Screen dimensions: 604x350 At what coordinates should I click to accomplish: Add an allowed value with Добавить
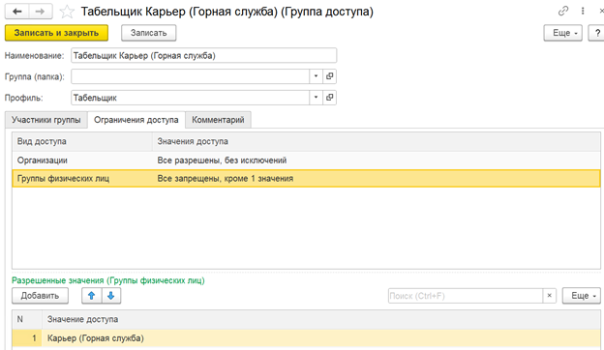click(40, 296)
